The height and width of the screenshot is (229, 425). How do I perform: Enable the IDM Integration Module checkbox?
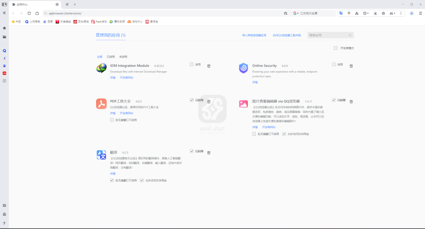point(192,65)
